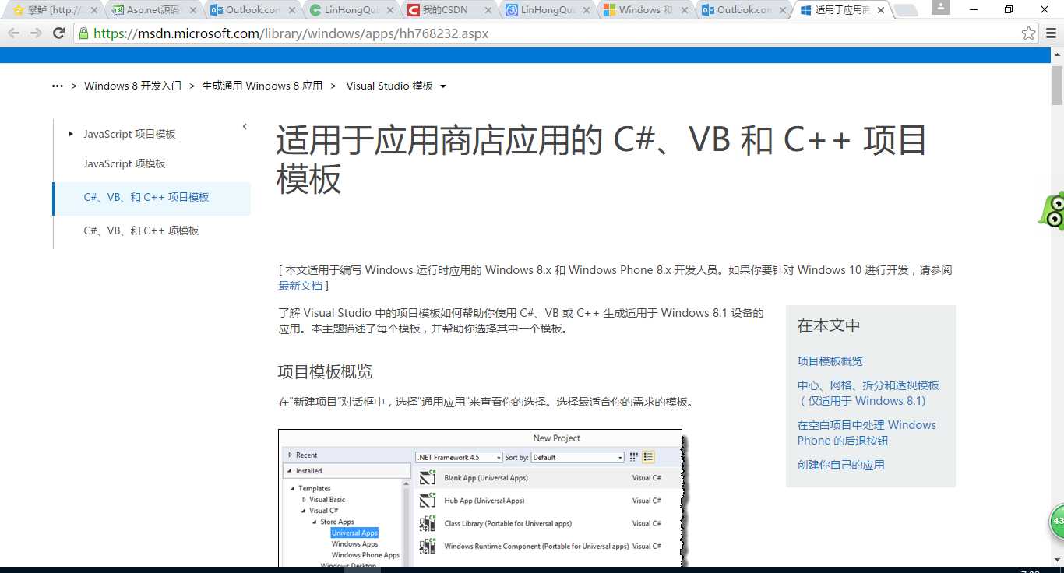Switch to the Windows 和 tab

(645, 10)
